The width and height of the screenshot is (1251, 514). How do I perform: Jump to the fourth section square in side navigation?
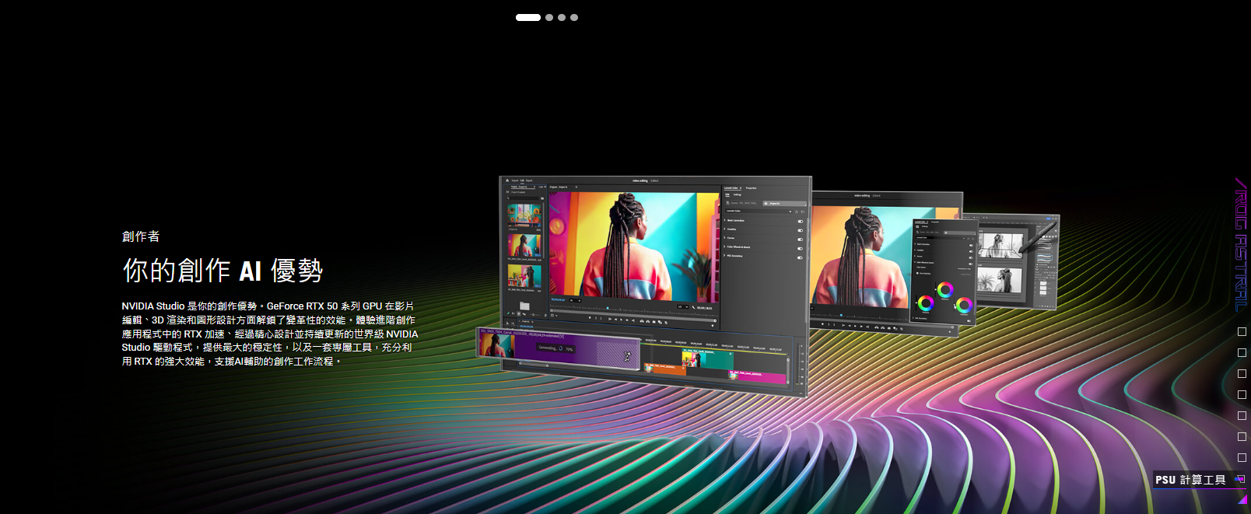pos(1242,395)
